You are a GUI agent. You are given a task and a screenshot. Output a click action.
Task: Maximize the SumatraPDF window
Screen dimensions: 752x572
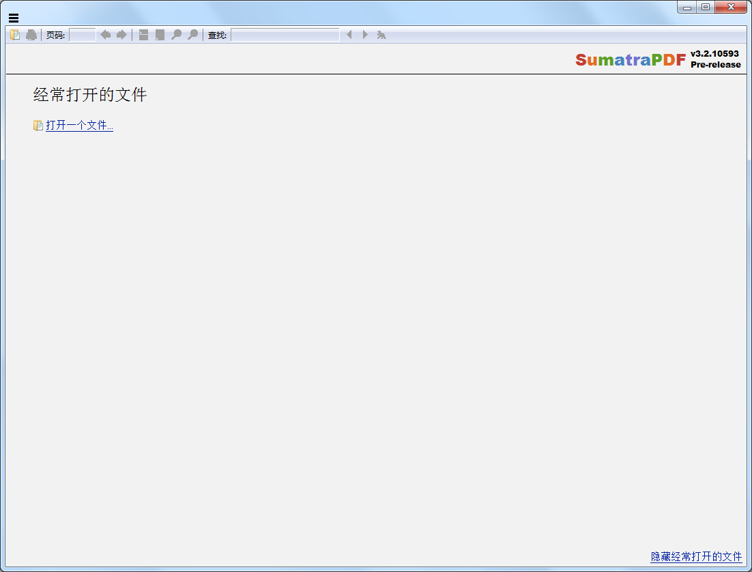(x=706, y=7)
